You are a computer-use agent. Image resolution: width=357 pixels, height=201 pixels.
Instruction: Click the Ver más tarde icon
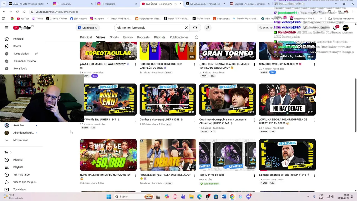pos(7,174)
